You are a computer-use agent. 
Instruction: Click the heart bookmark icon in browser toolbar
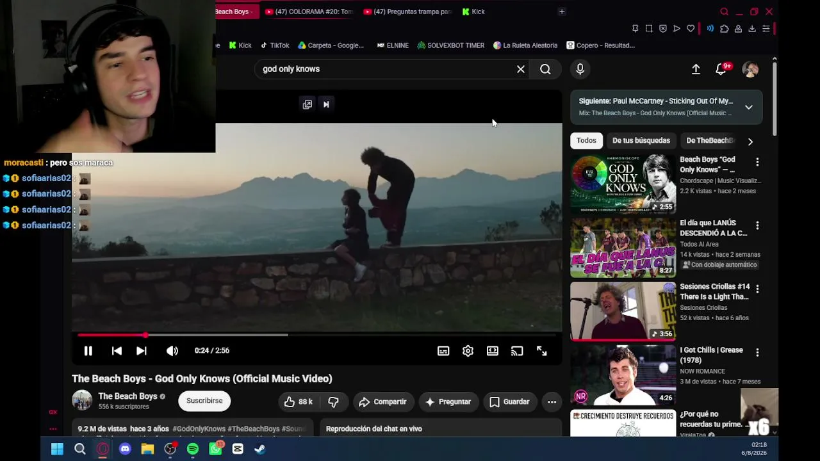click(x=691, y=29)
